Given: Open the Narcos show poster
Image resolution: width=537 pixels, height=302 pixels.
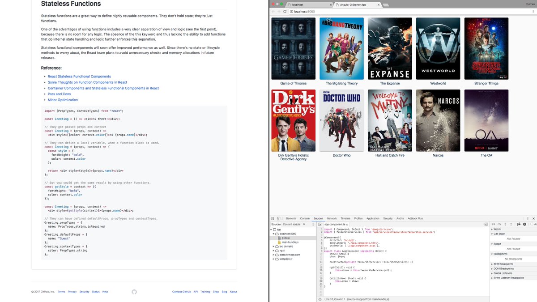Looking at the screenshot, I should tap(438, 120).
